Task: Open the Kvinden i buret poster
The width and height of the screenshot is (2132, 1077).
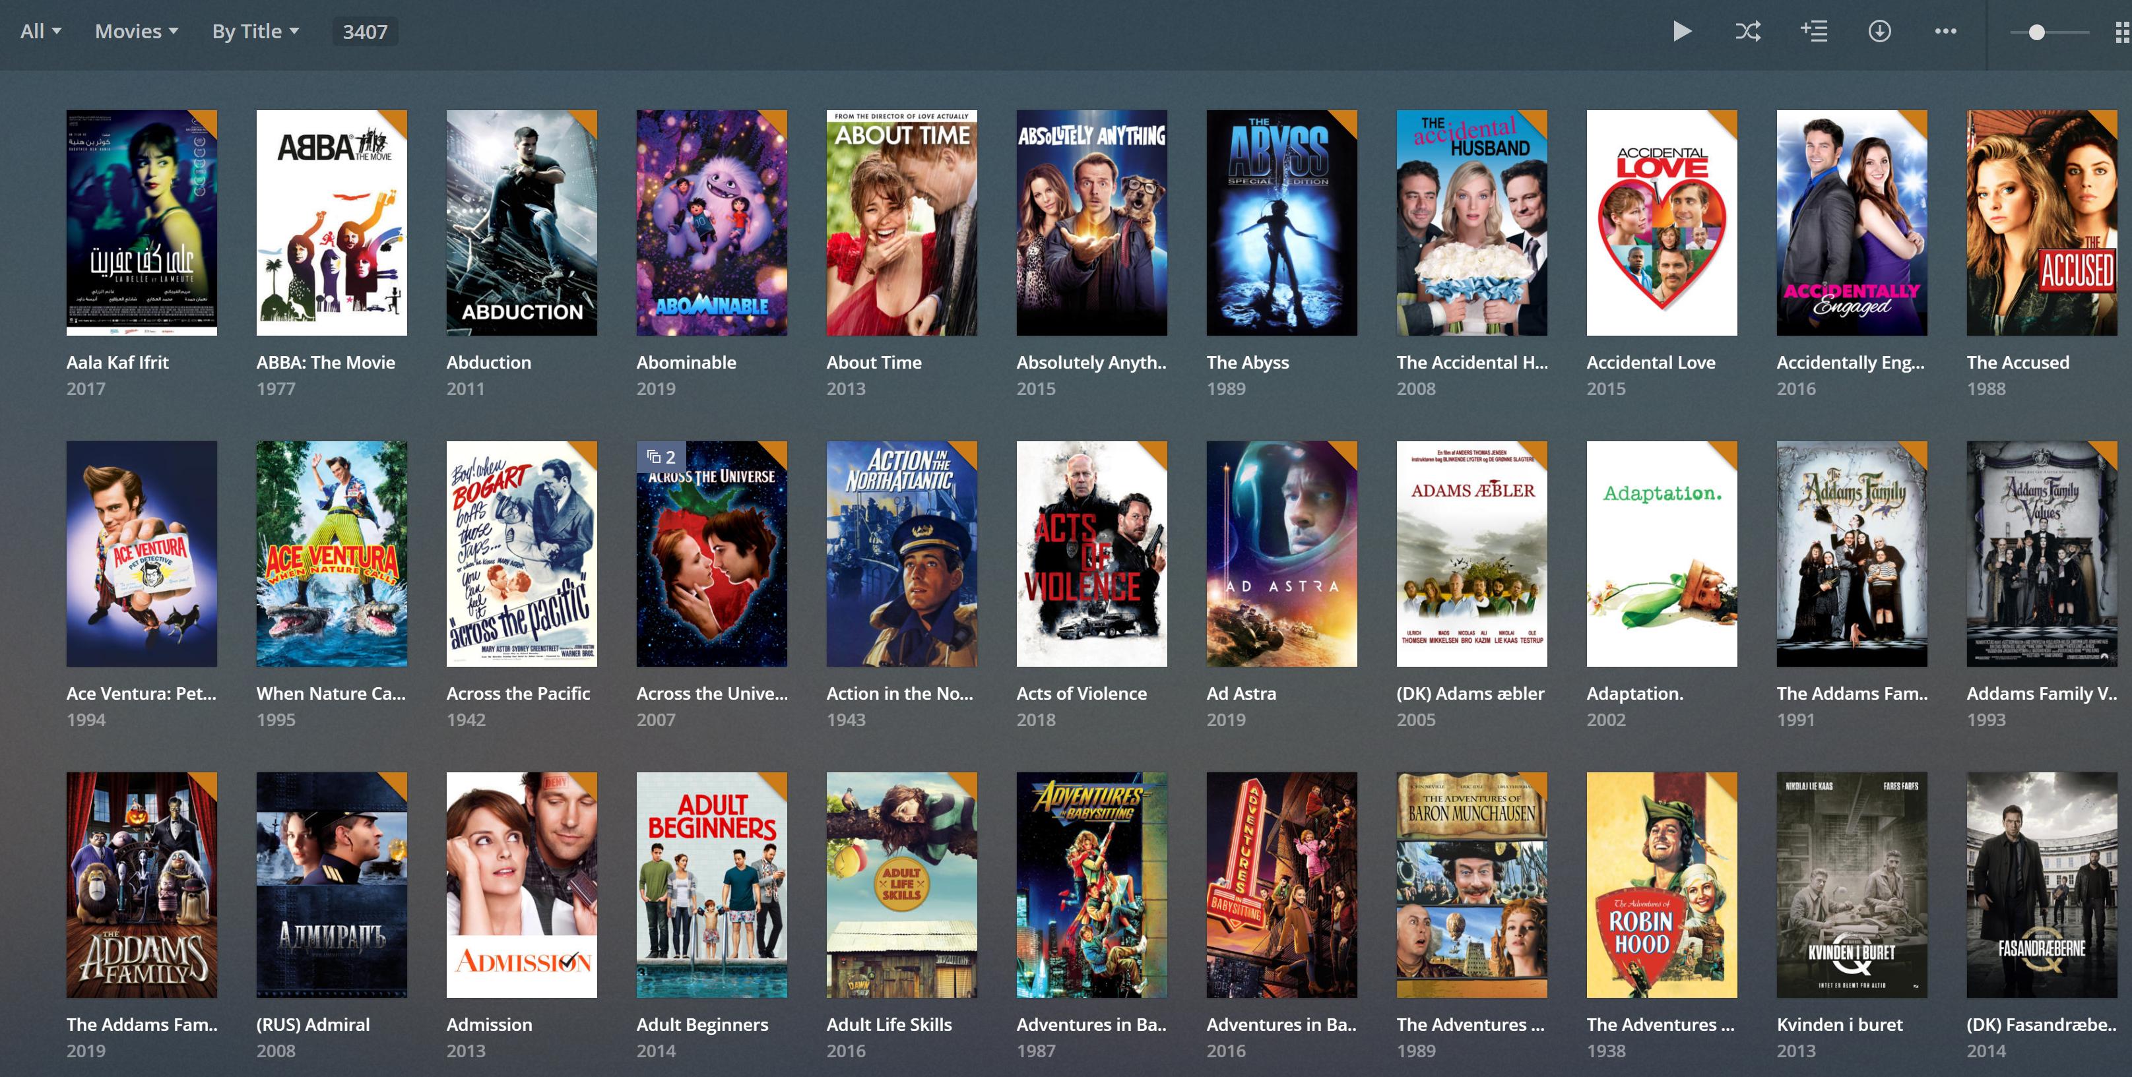Action: (1852, 884)
